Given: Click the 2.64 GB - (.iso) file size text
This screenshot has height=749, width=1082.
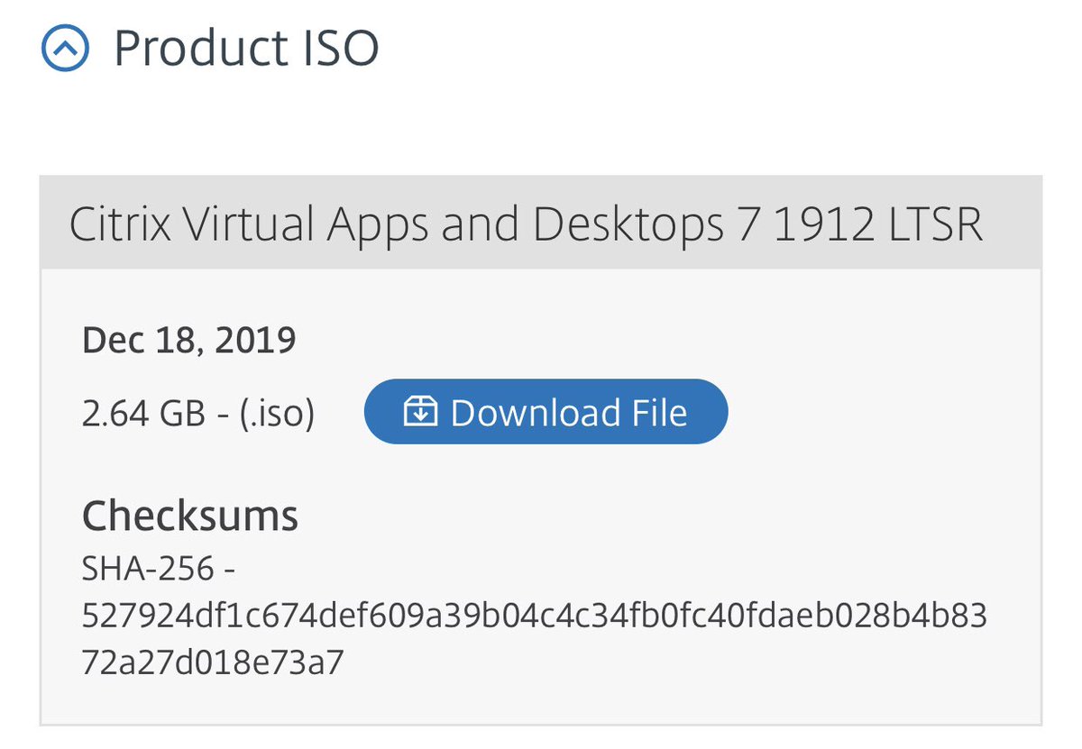Looking at the screenshot, I should (198, 414).
